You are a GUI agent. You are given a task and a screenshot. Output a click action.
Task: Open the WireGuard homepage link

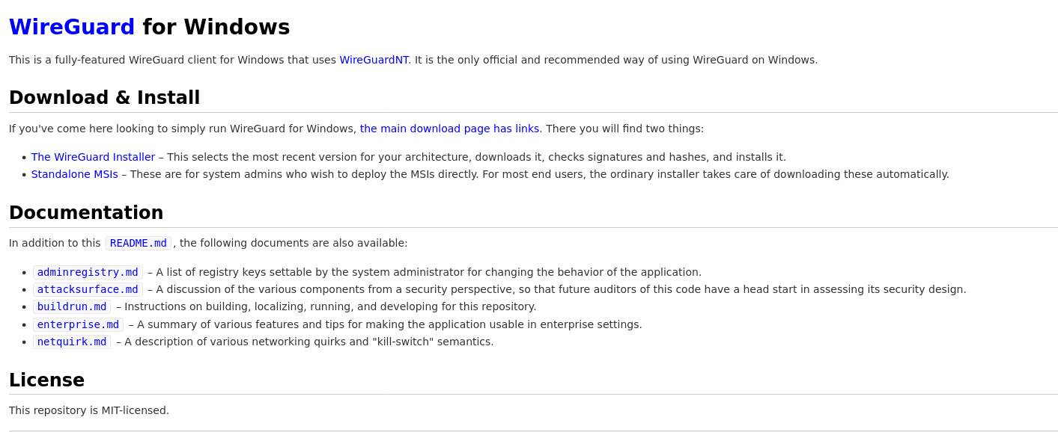[71, 25]
